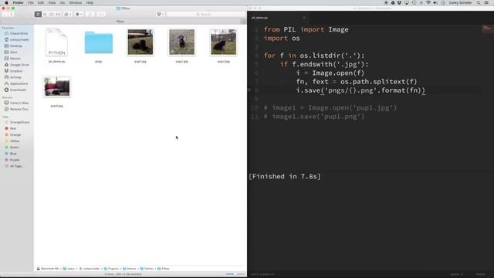Viewport: 494px width, 278px height.
Task: Select Corey's iMac under Devices
Action: [17, 103]
